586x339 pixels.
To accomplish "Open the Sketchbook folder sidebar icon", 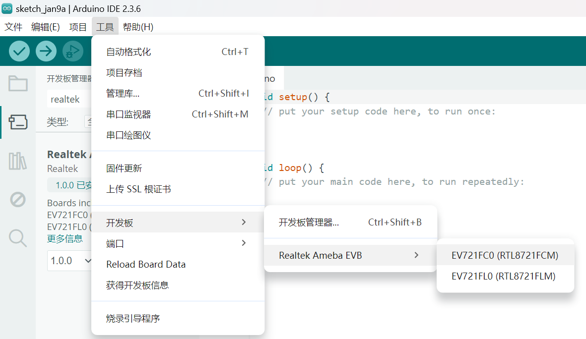I will pyautogui.click(x=18, y=83).
